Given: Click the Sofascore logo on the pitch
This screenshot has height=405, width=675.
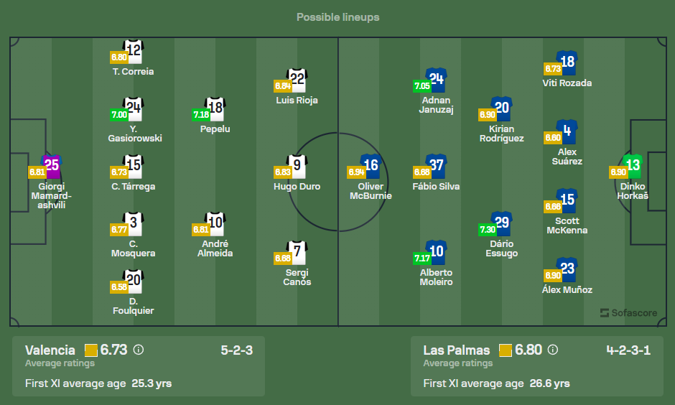Looking at the screenshot, I should (x=628, y=312).
